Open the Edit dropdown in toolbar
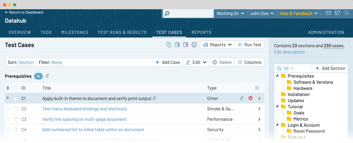 coord(196,62)
